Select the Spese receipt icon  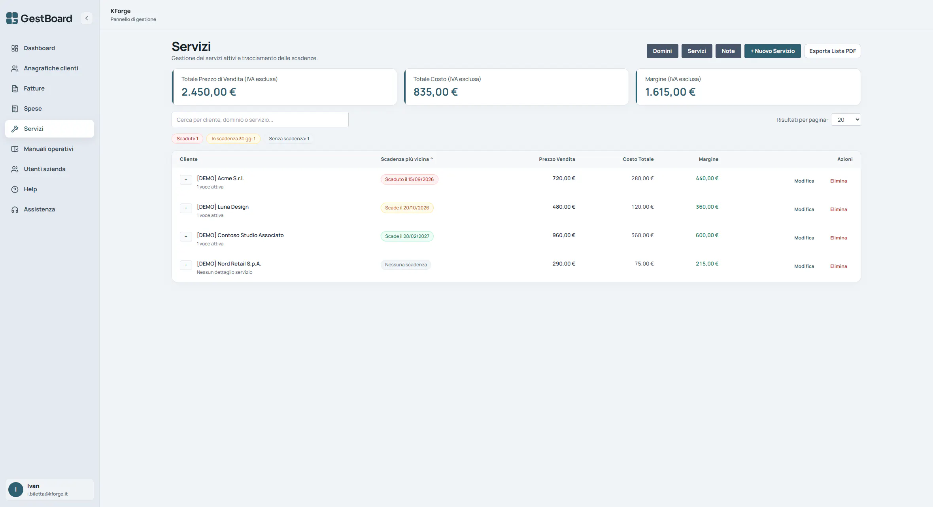coord(15,109)
